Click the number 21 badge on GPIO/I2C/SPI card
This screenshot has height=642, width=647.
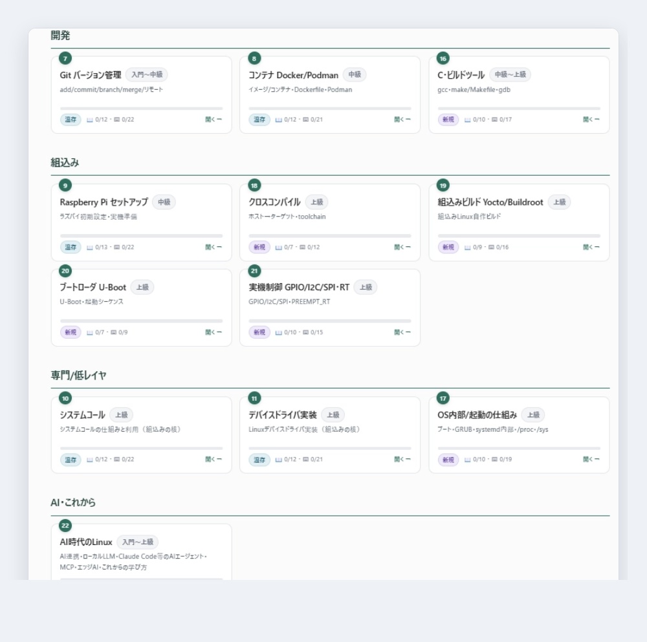tap(254, 271)
